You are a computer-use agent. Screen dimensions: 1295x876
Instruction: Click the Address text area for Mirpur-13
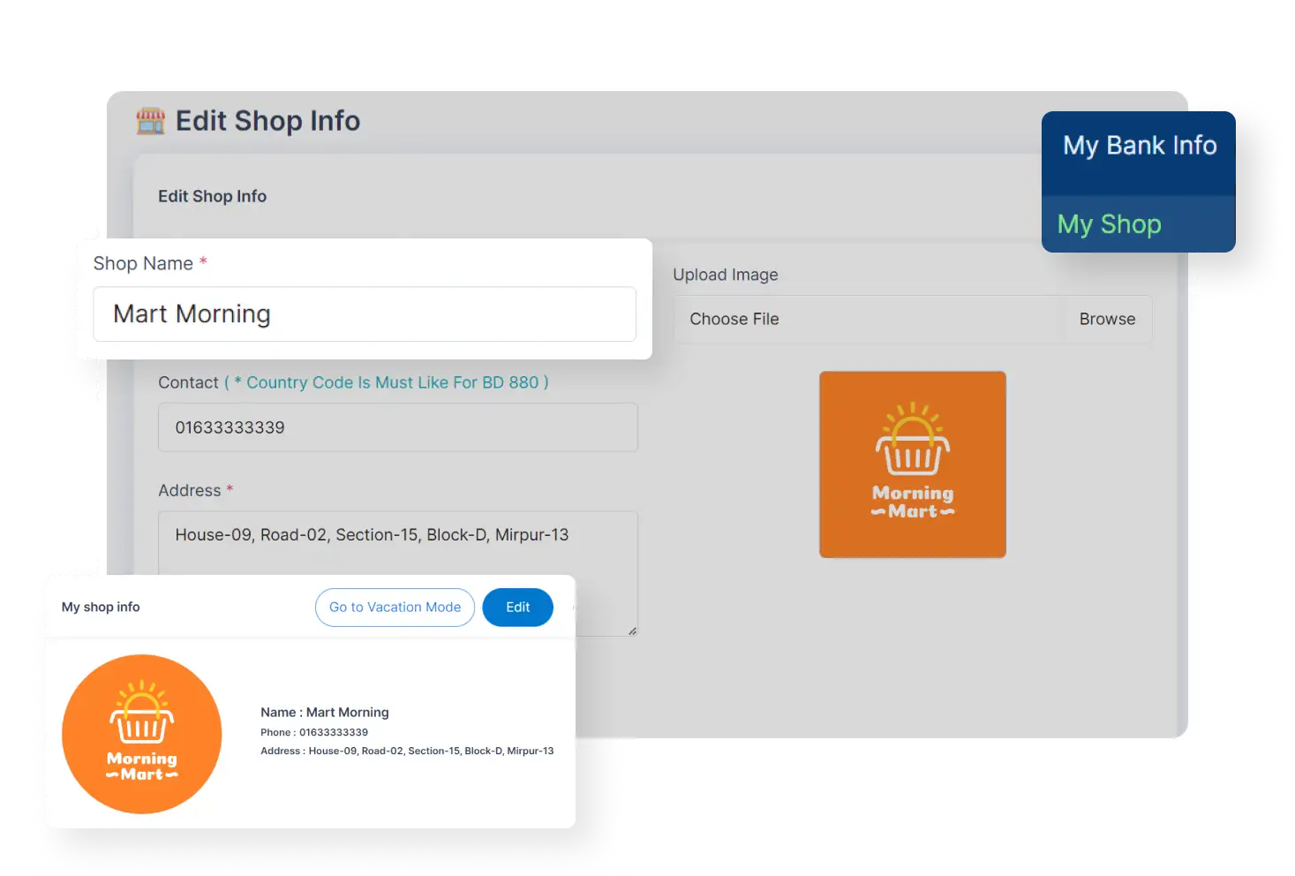coord(397,534)
